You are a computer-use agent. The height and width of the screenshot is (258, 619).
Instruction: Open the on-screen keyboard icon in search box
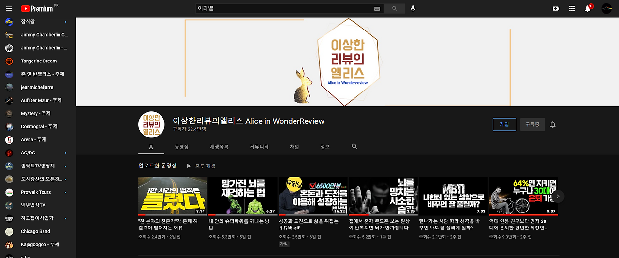(377, 9)
